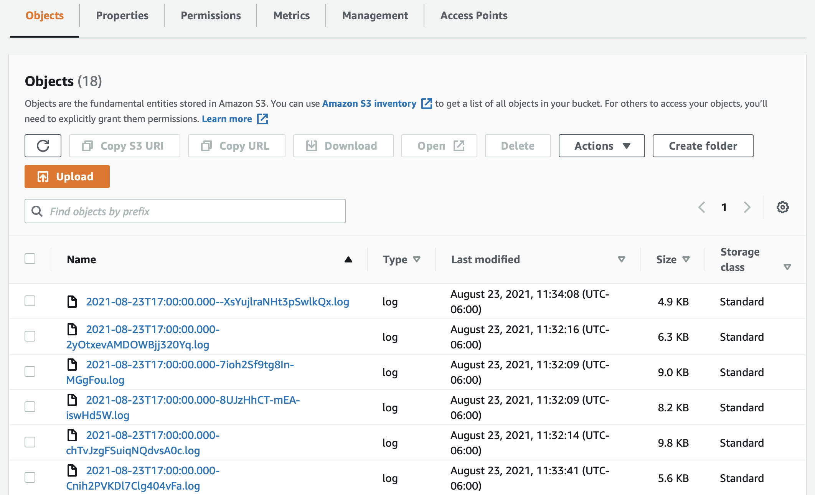The height and width of the screenshot is (495, 815).
Task: Click the Find objects by prefix search field
Action: click(x=184, y=211)
